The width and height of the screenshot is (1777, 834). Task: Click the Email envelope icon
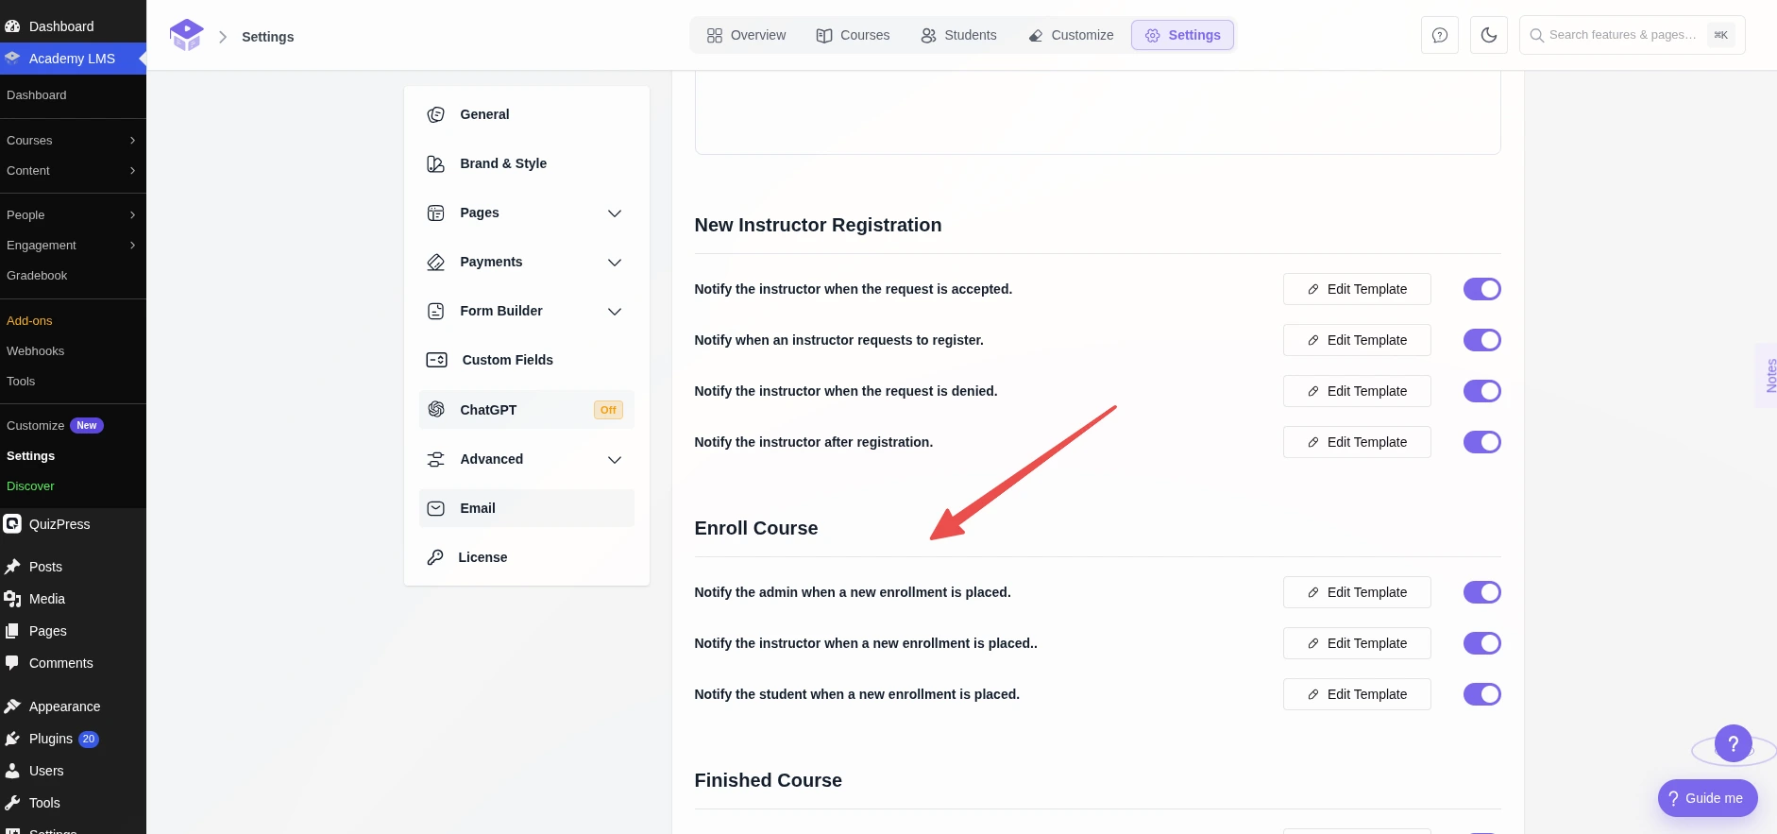pos(436,508)
